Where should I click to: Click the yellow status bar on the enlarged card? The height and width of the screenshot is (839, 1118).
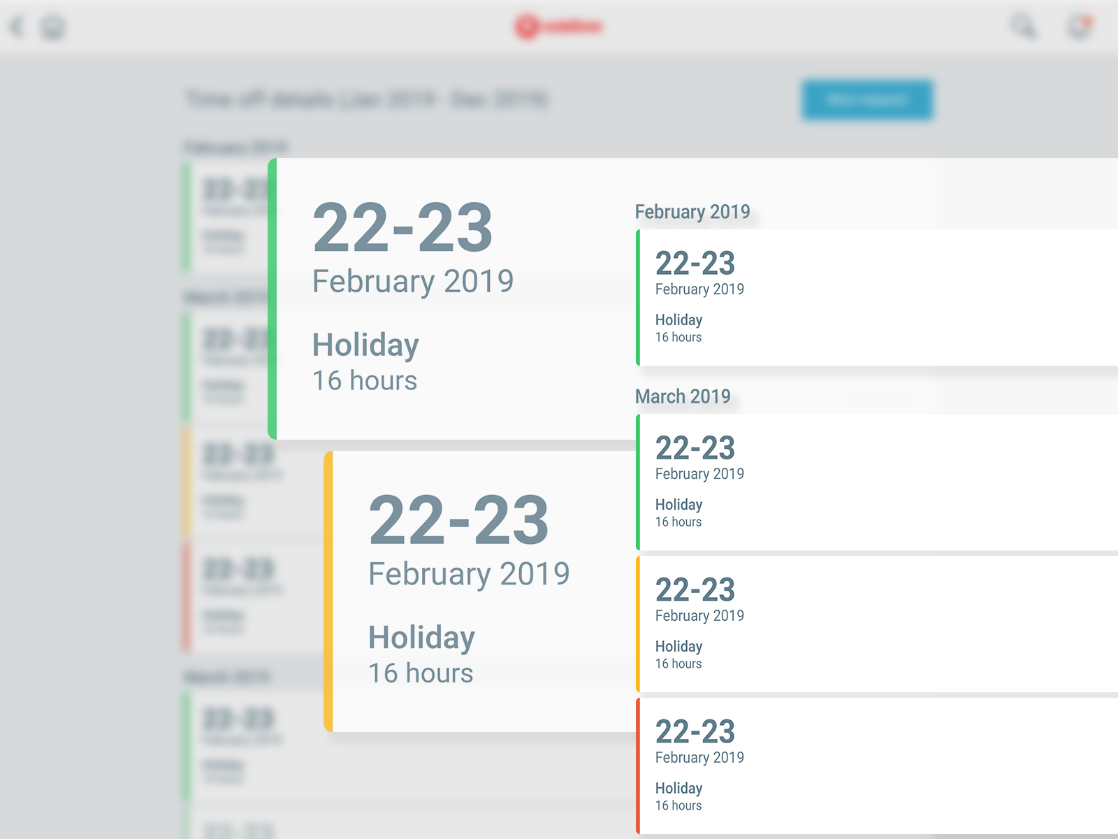328,591
